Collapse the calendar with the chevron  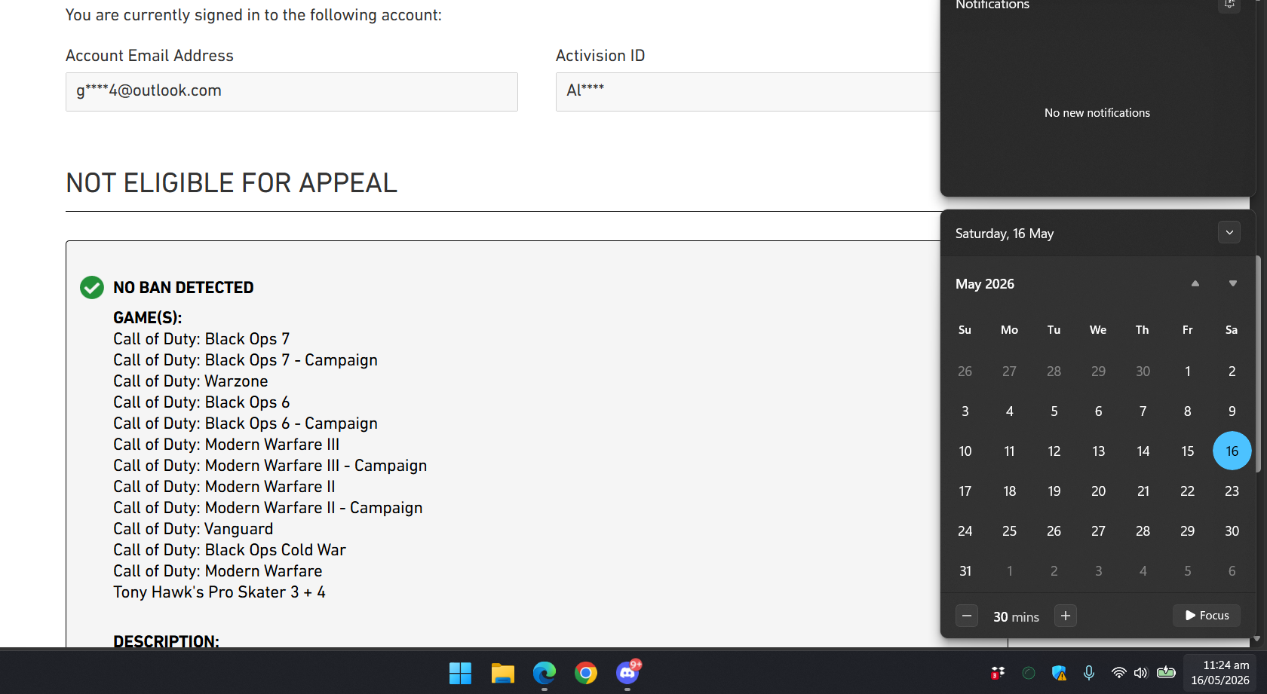coord(1229,233)
